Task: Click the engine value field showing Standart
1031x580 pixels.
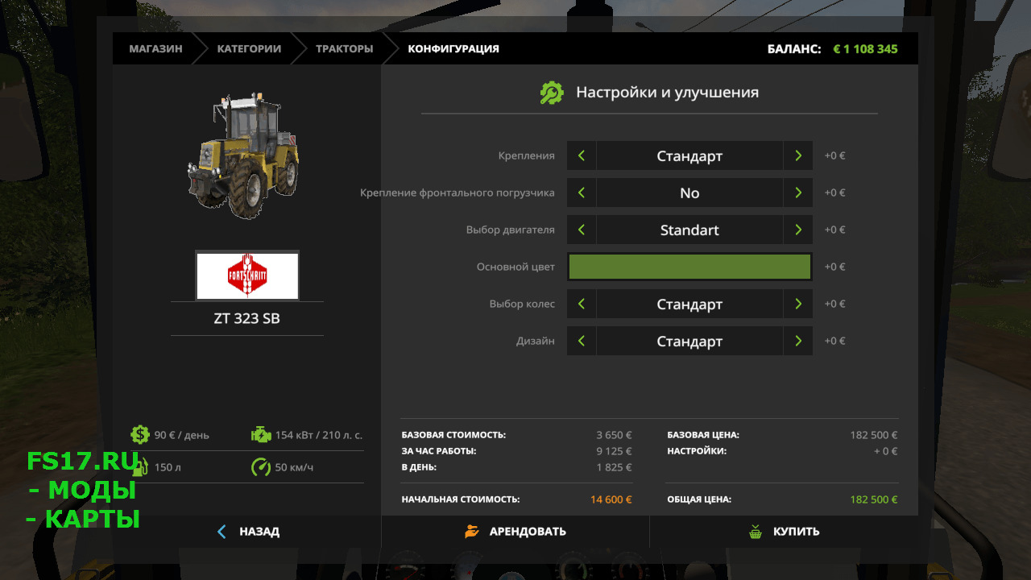Action: tap(689, 230)
